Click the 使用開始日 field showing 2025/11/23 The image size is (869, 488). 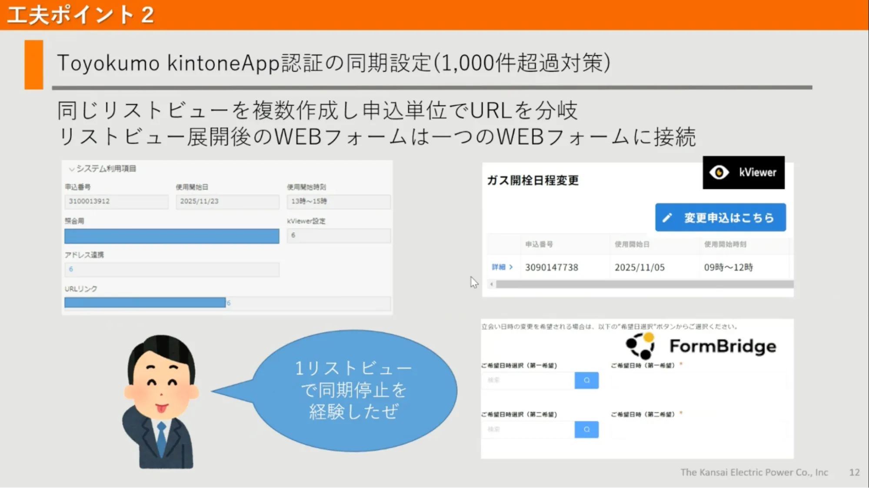[227, 201]
